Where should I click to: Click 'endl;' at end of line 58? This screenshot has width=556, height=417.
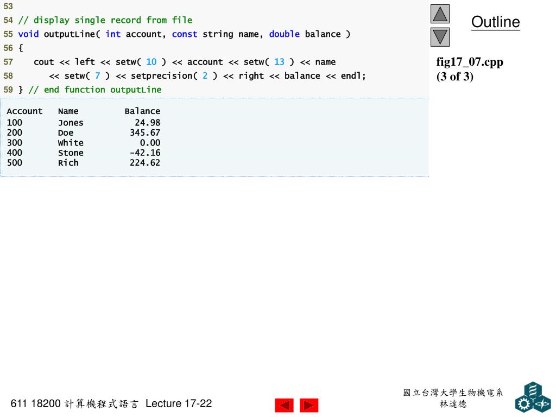(x=353, y=76)
